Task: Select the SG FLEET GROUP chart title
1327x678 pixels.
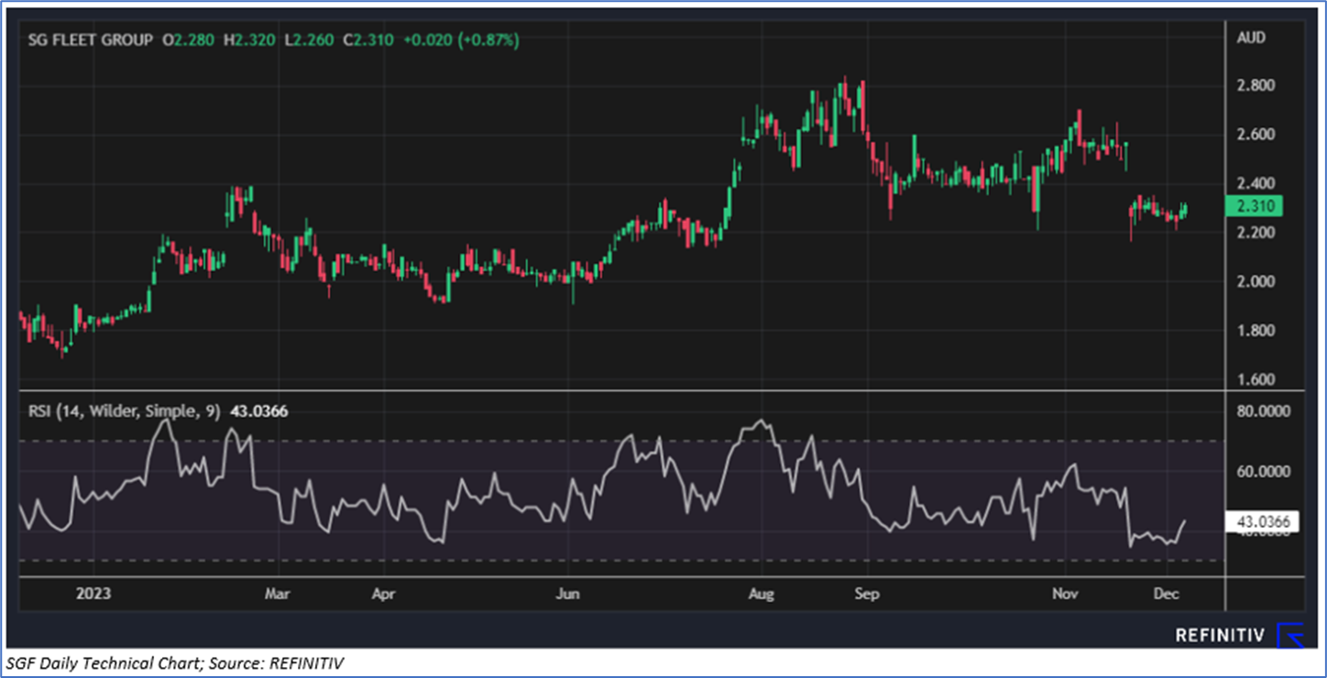Action: coord(91,40)
